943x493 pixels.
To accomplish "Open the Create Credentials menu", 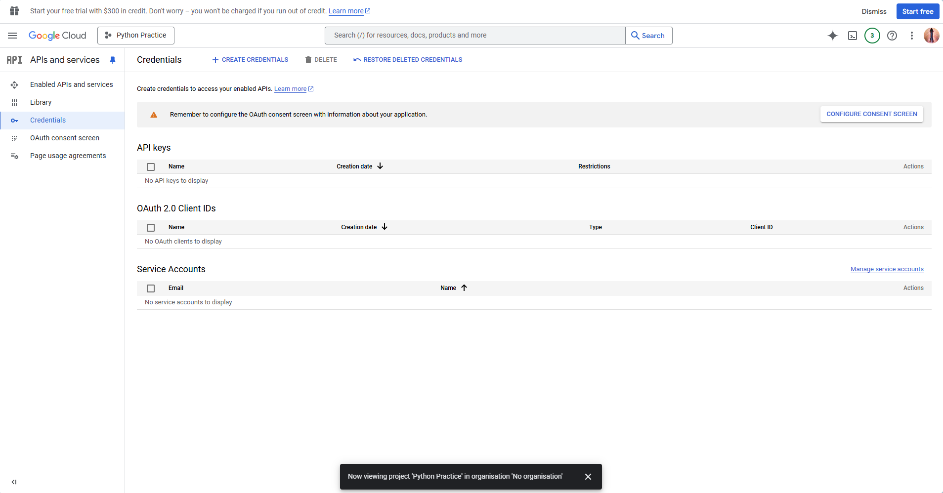I will [x=250, y=60].
